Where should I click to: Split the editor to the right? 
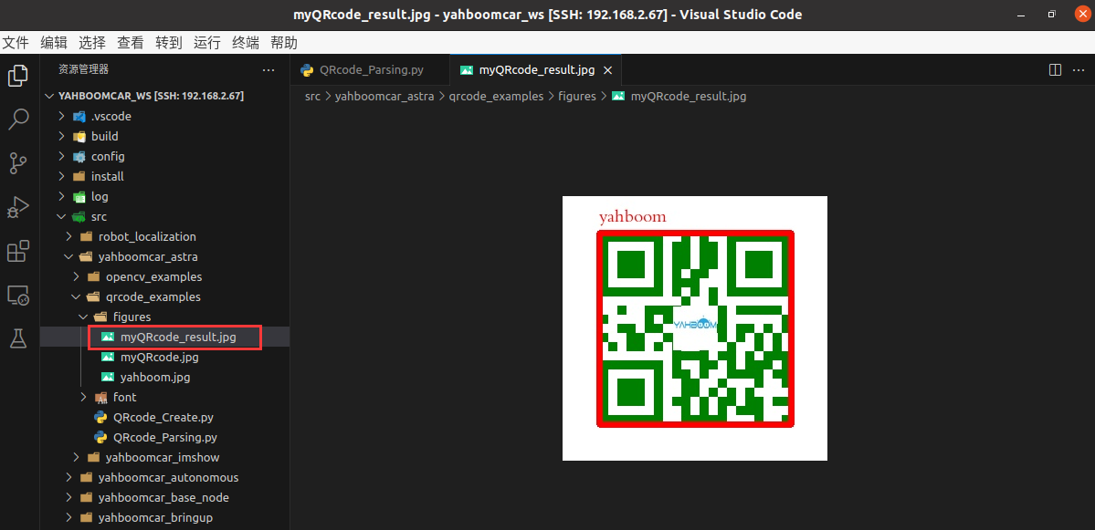point(1055,70)
